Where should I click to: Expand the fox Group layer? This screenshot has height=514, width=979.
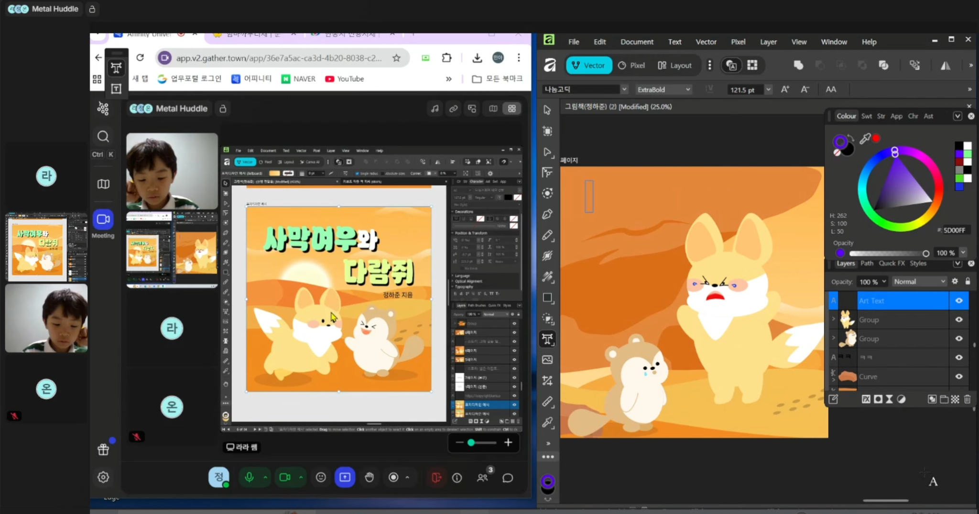tap(834, 319)
